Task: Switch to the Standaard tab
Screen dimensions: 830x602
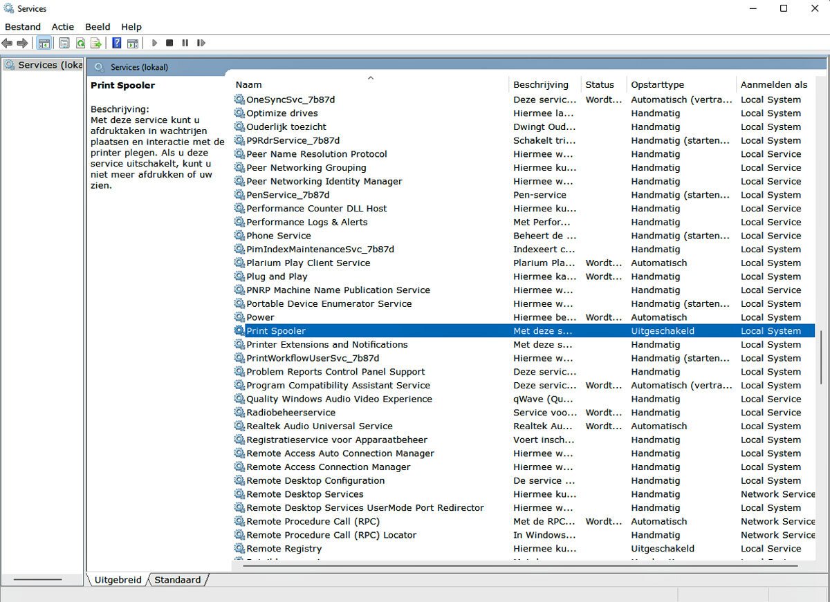Action: (x=178, y=580)
